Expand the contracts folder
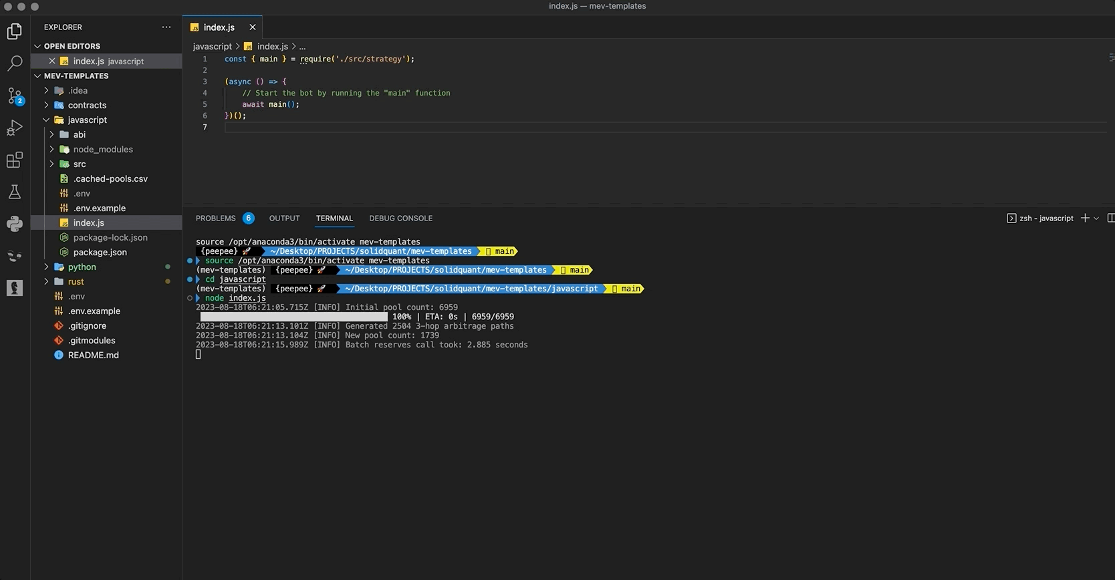The height and width of the screenshot is (580, 1115). click(86, 105)
